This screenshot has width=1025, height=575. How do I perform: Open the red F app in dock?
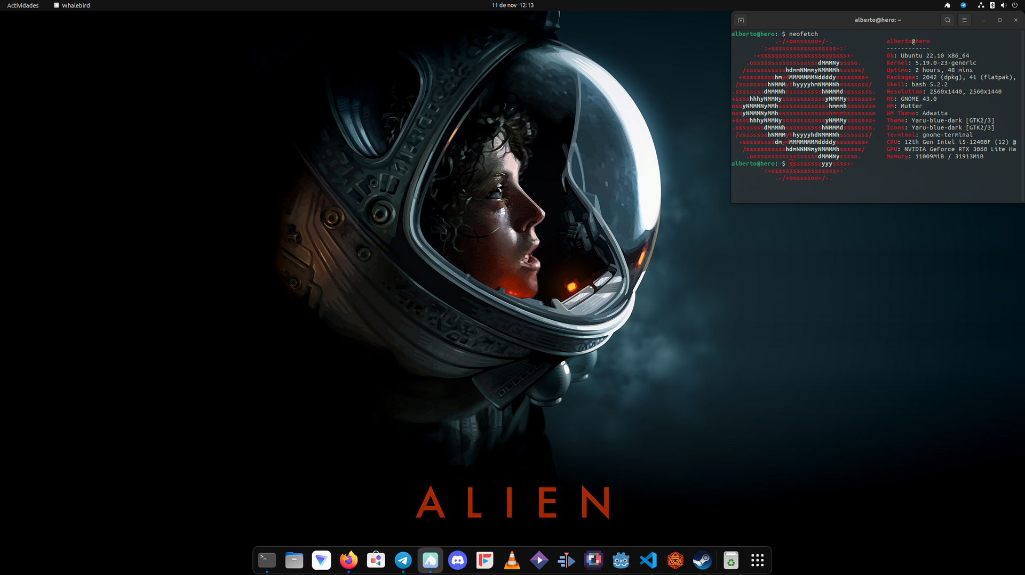click(484, 560)
